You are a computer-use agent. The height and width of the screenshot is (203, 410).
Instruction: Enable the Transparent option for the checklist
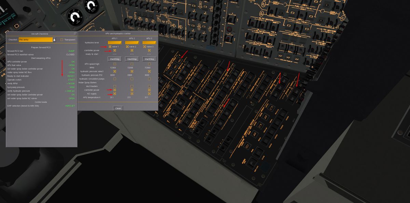pos(61,40)
